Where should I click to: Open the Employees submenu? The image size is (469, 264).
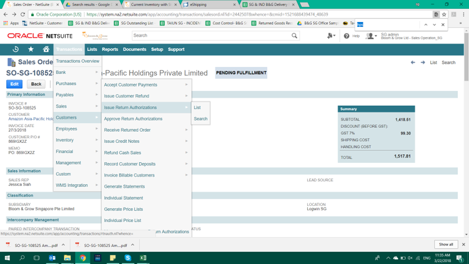77,129
